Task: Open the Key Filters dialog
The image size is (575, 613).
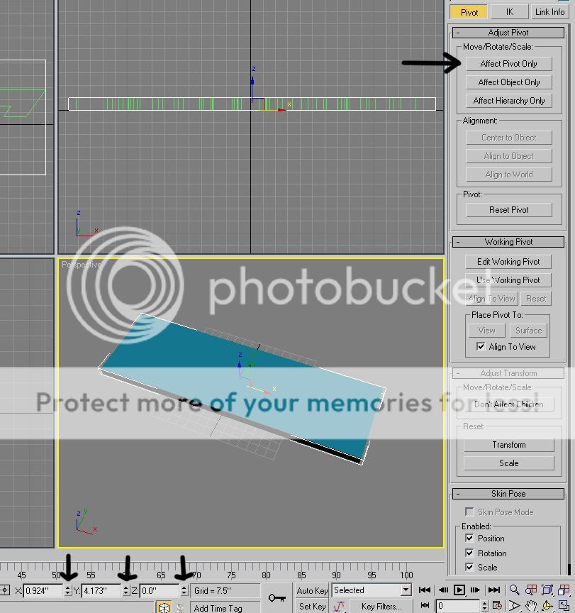Action: pos(381,607)
